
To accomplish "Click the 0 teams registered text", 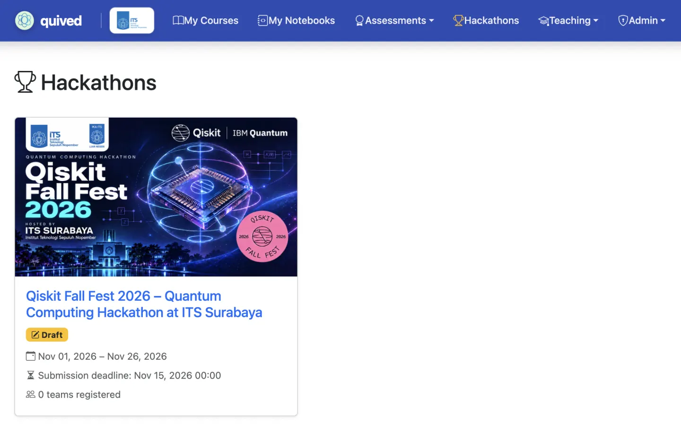I will (x=79, y=395).
